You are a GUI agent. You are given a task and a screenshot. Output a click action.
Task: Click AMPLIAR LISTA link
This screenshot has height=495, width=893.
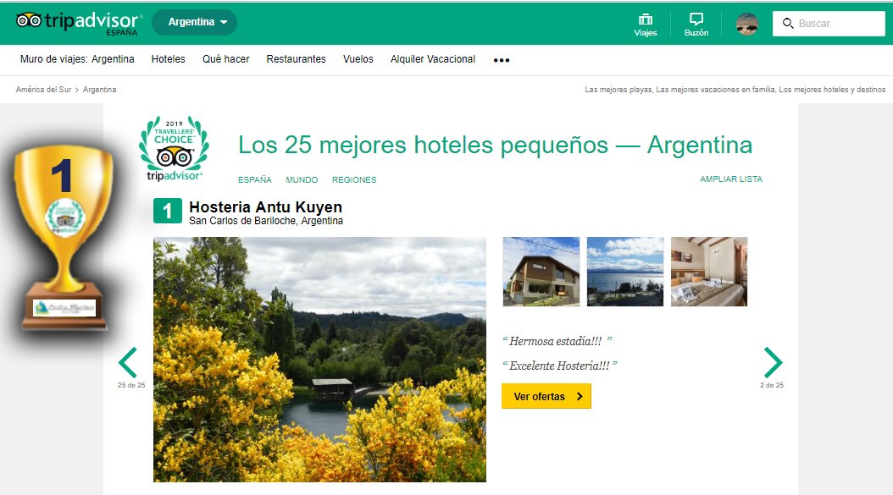(x=730, y=179)
